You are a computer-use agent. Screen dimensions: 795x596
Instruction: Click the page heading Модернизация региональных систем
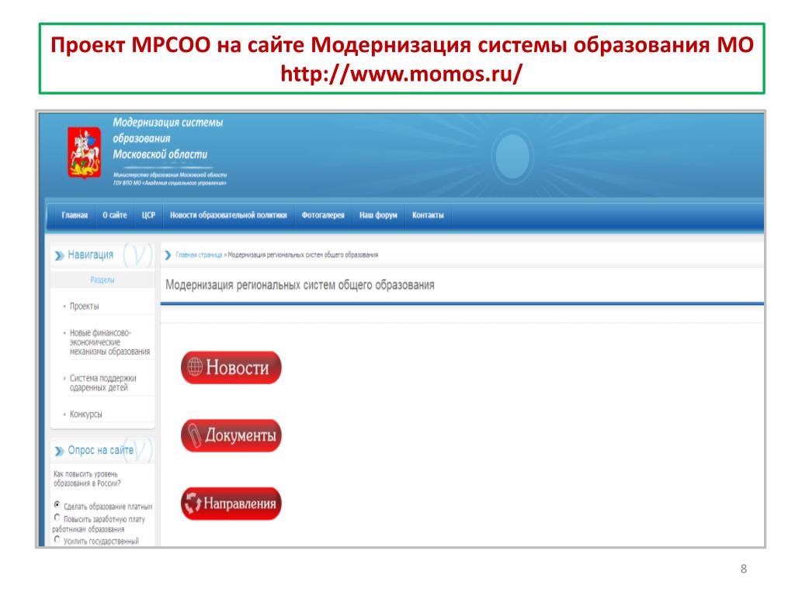point(300,285)
